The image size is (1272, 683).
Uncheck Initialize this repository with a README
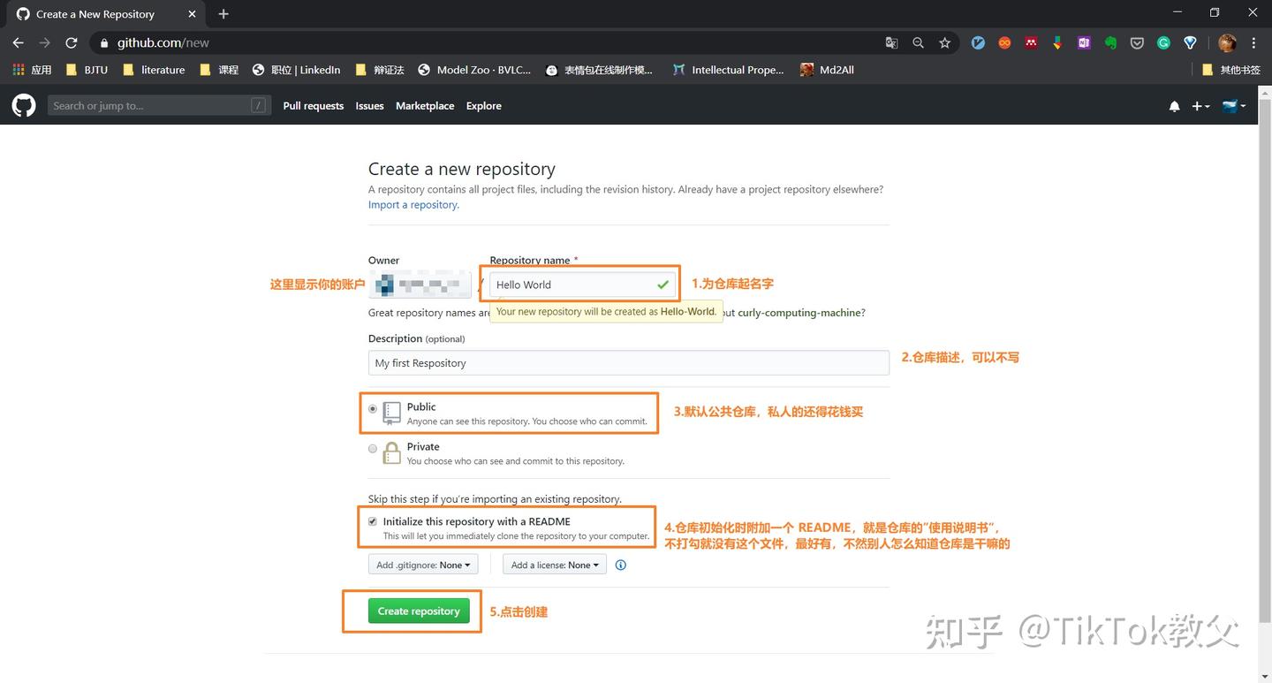(x=373, y=521)
